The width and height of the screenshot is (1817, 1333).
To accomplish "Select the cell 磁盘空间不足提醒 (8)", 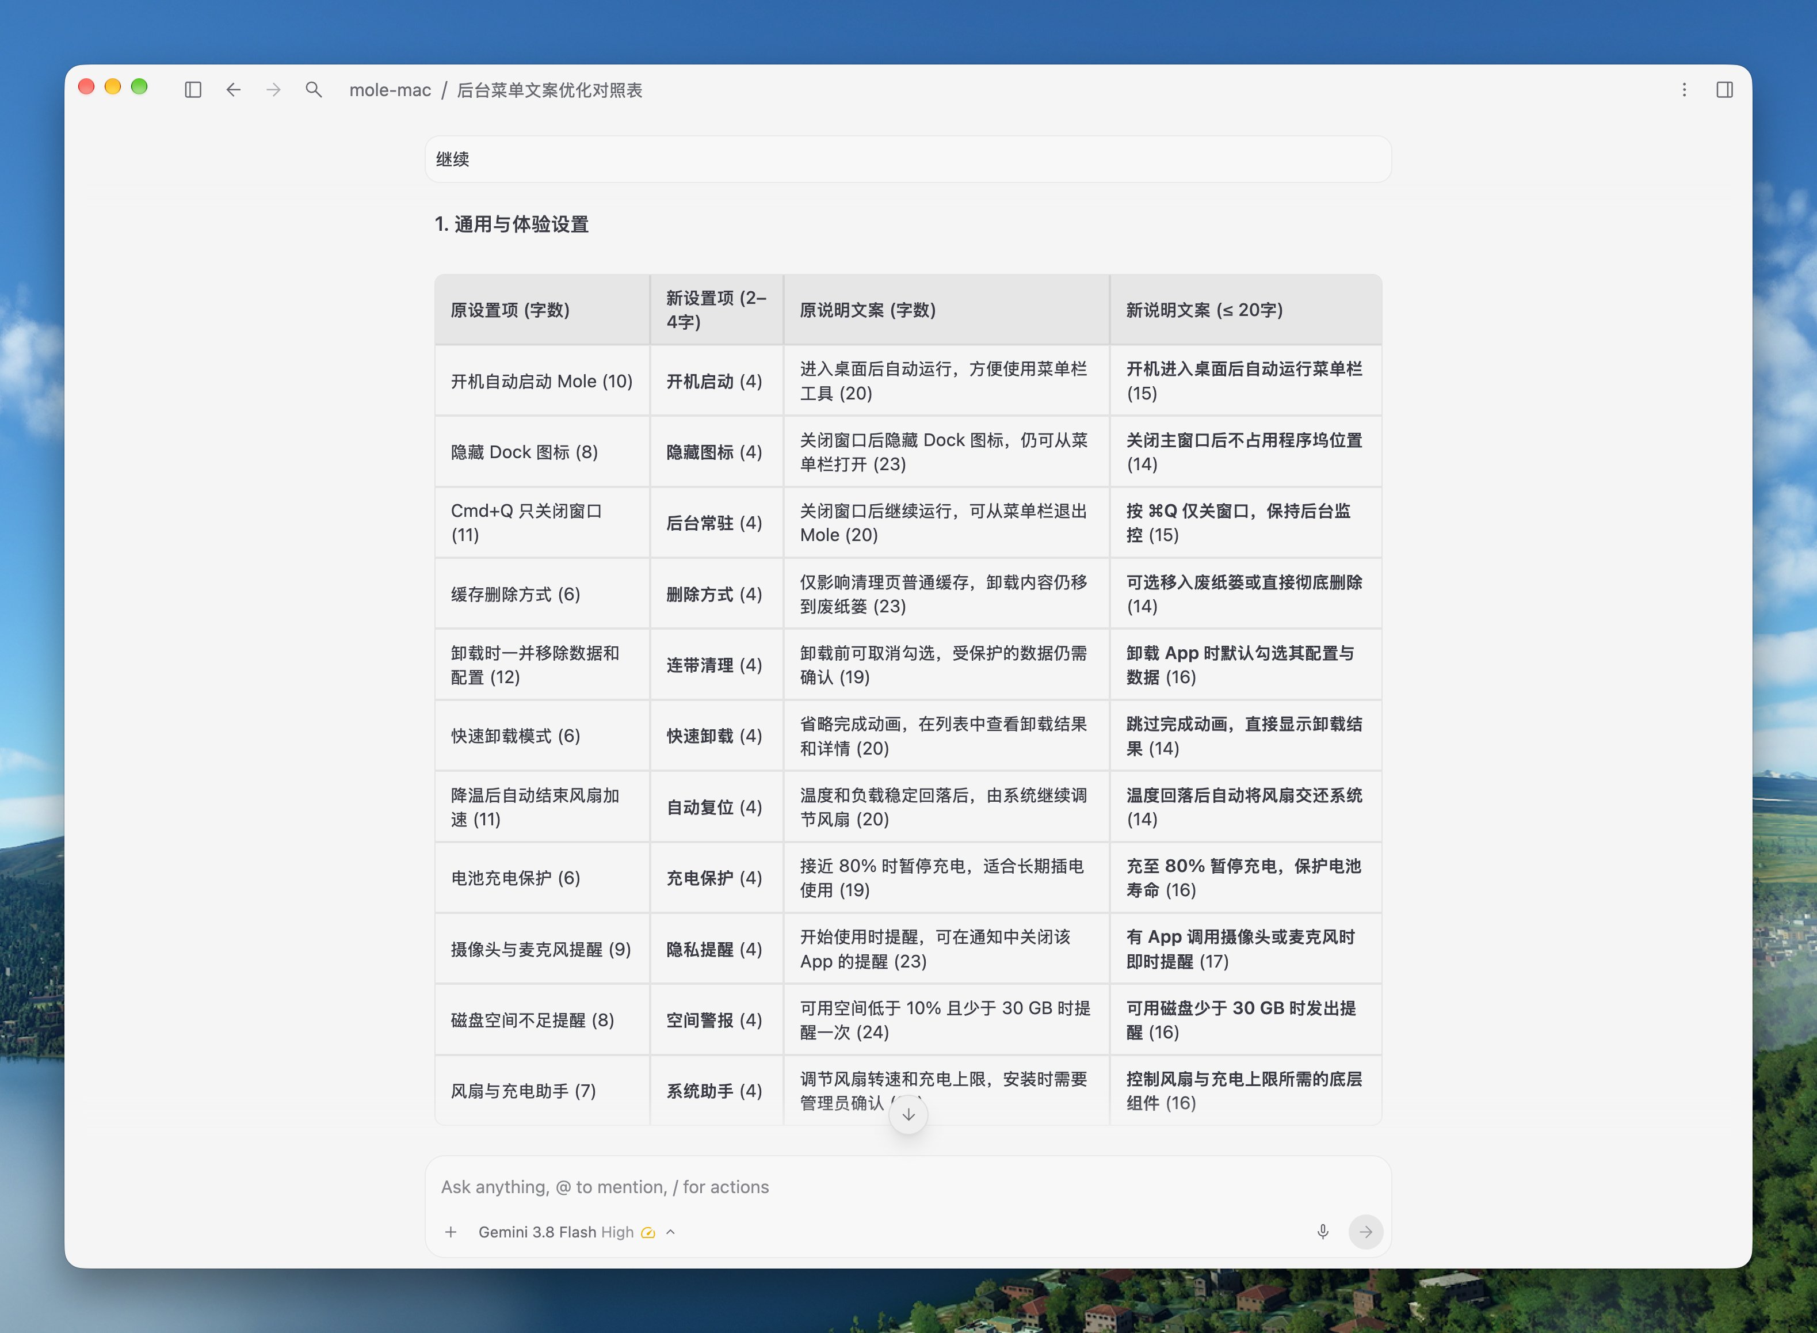I will click(542, 1020).
